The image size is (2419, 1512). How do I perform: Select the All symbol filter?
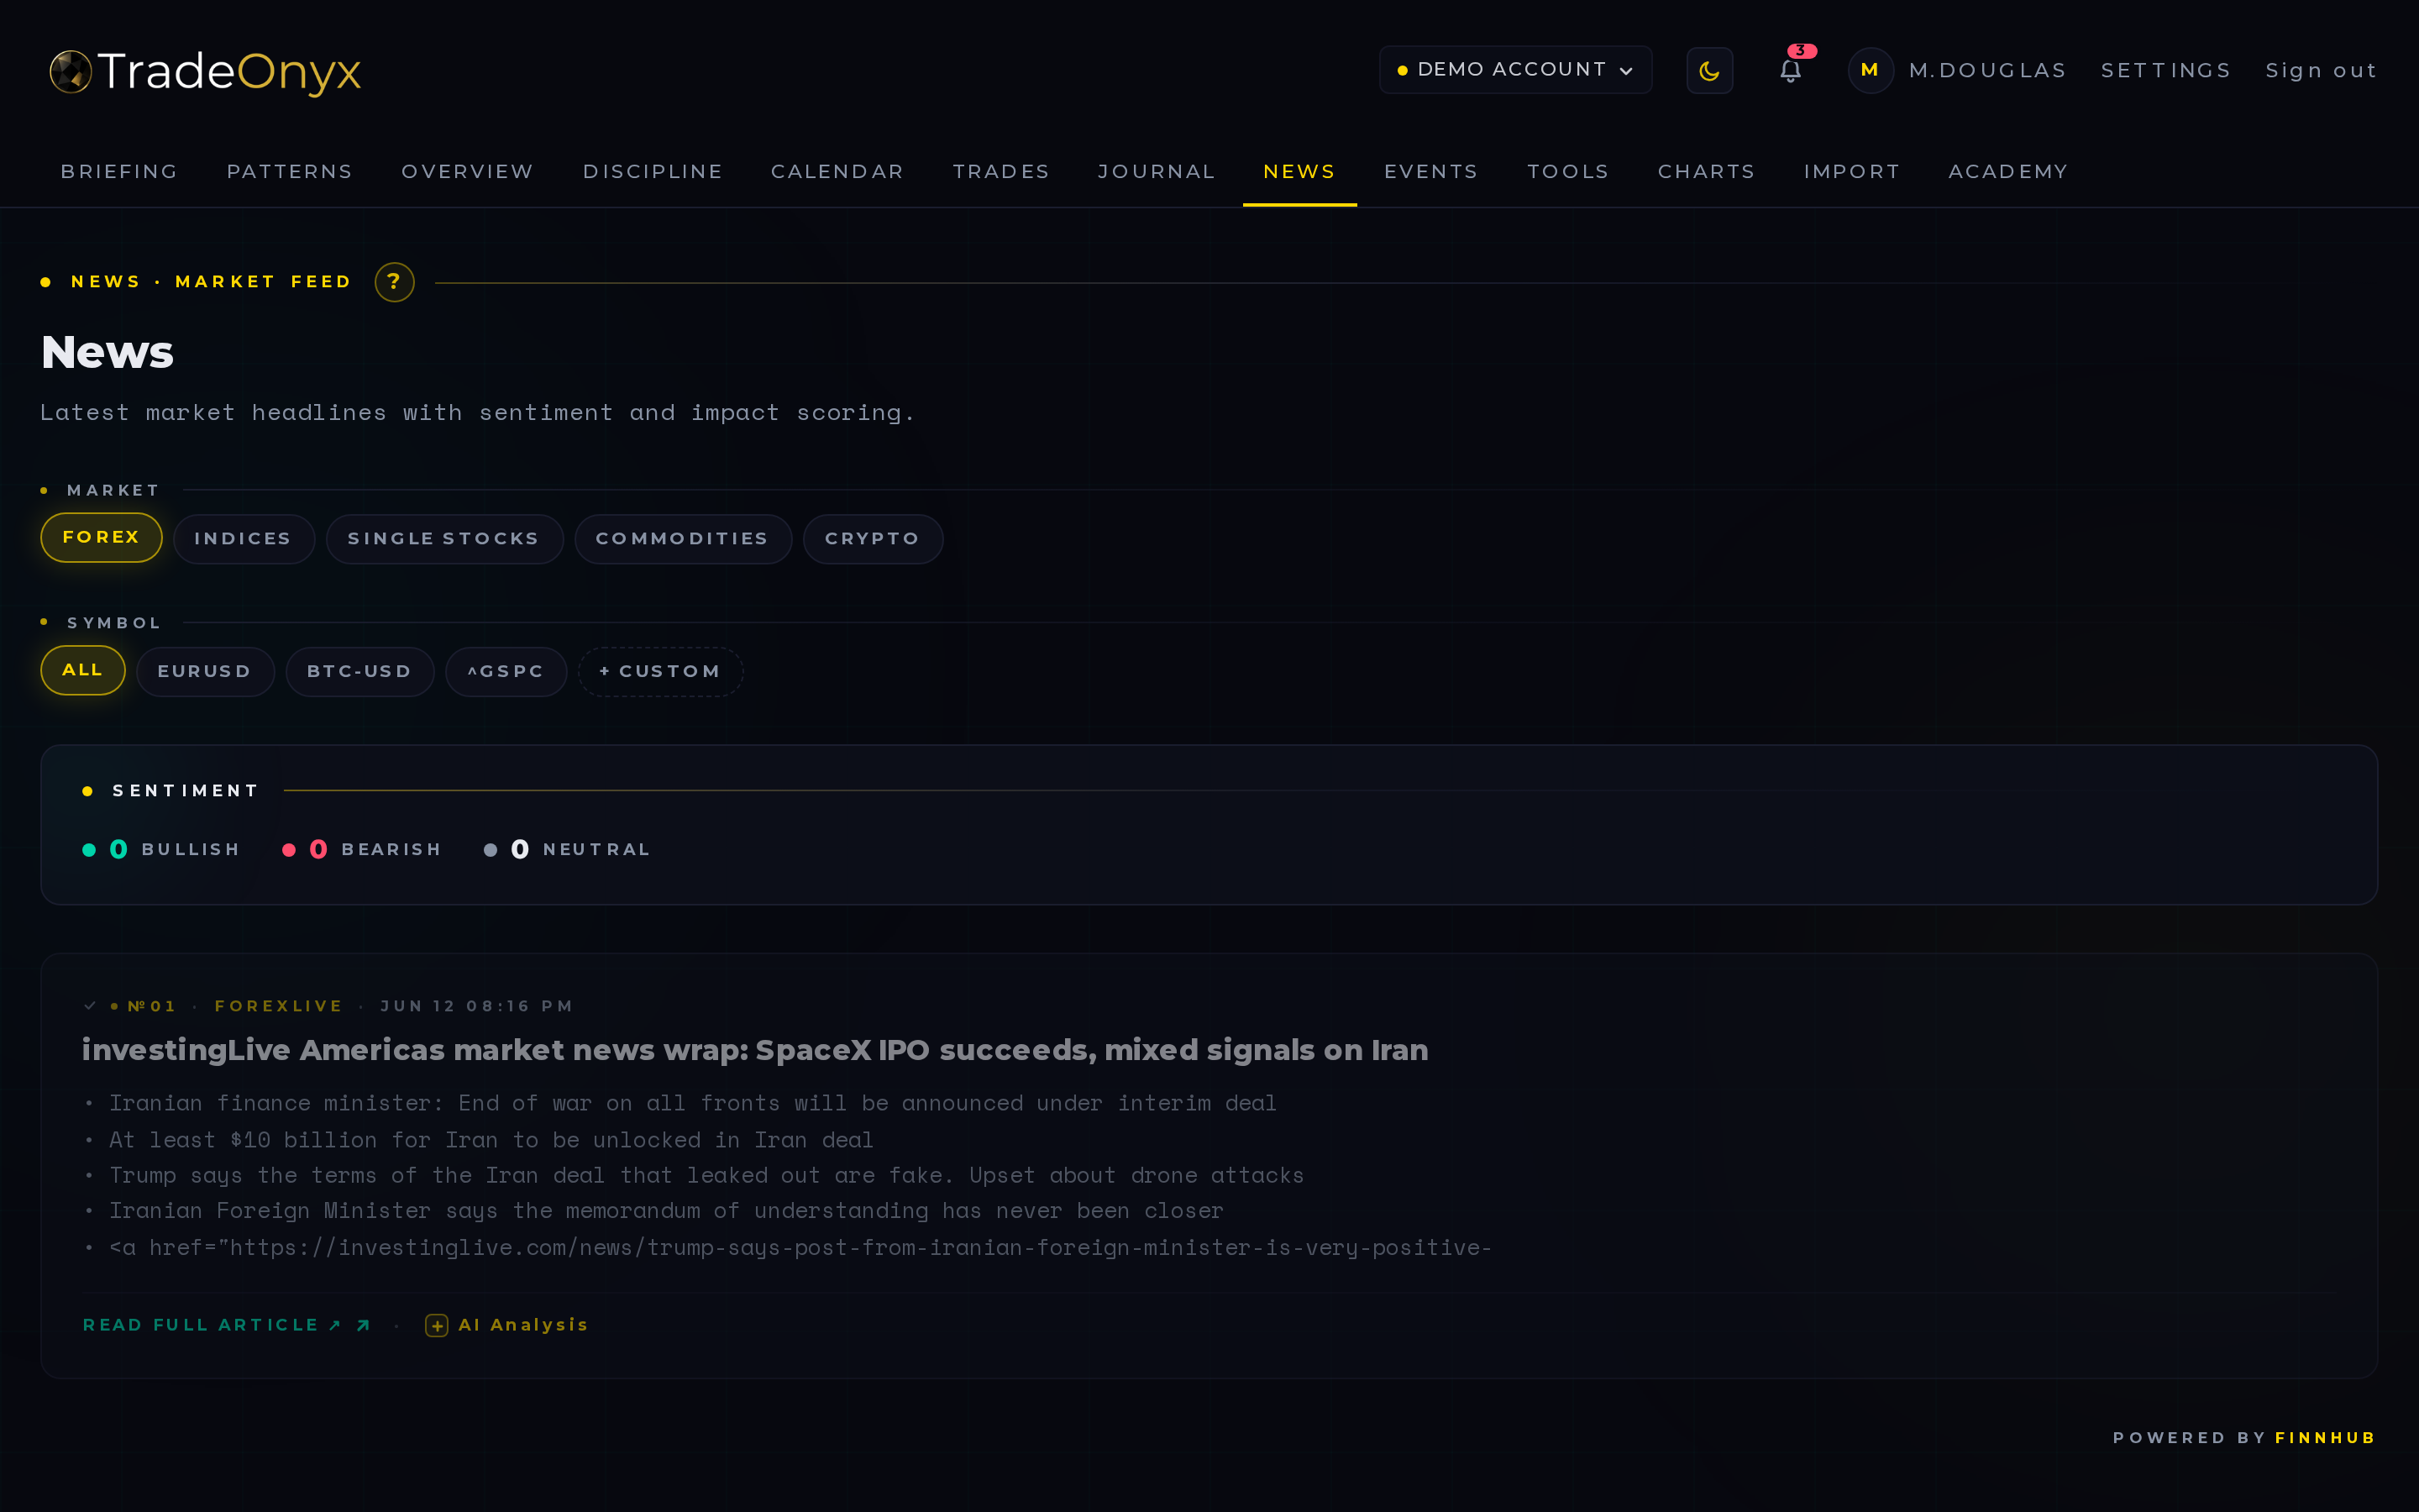coord(83,670)
